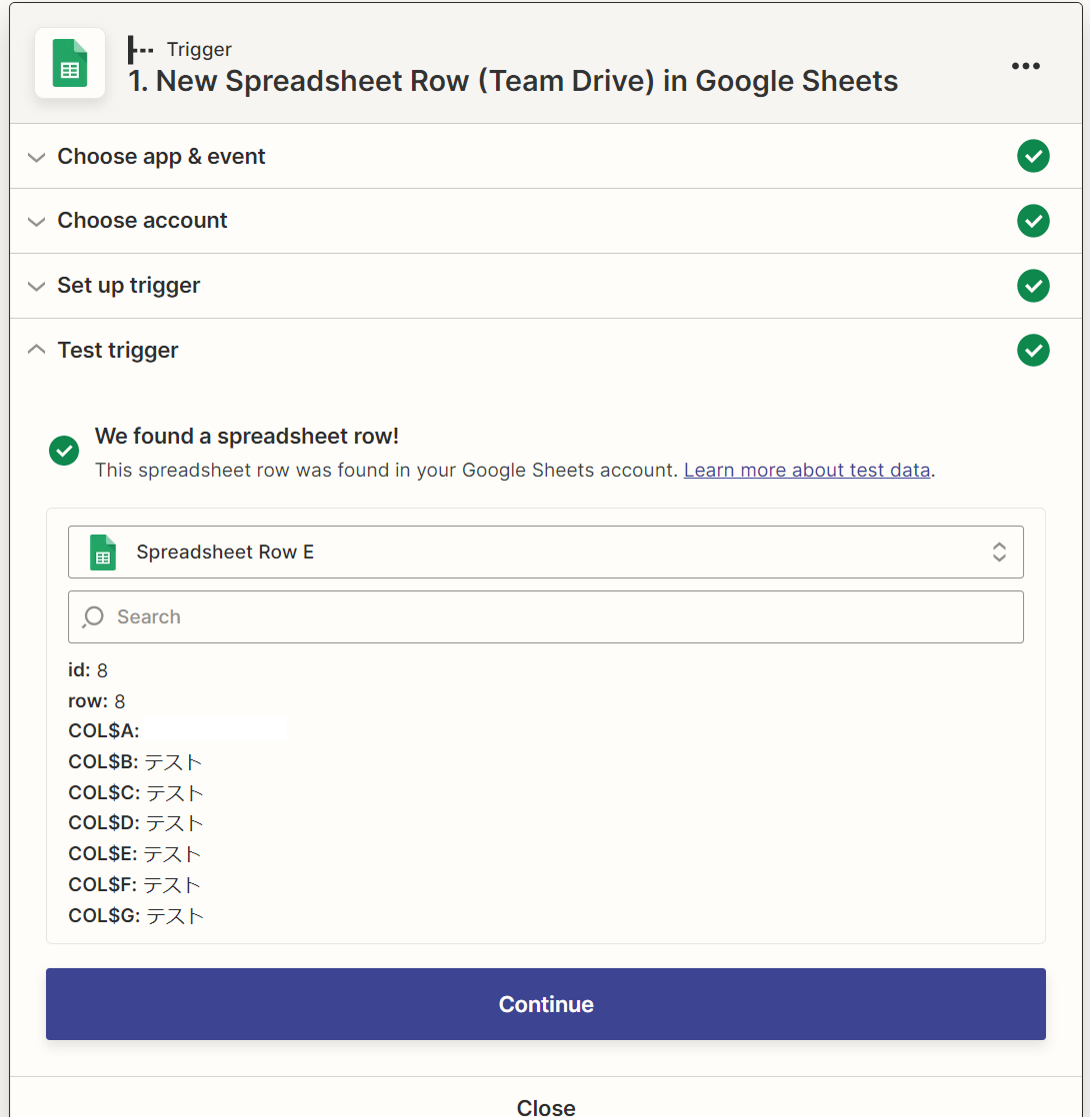Select the COL$B field row
1090x1117 pixels.
click(x=135, y=762)
